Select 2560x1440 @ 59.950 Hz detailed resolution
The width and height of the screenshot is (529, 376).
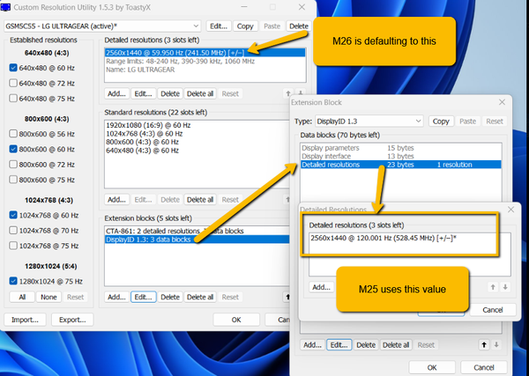tap(205, 53)
